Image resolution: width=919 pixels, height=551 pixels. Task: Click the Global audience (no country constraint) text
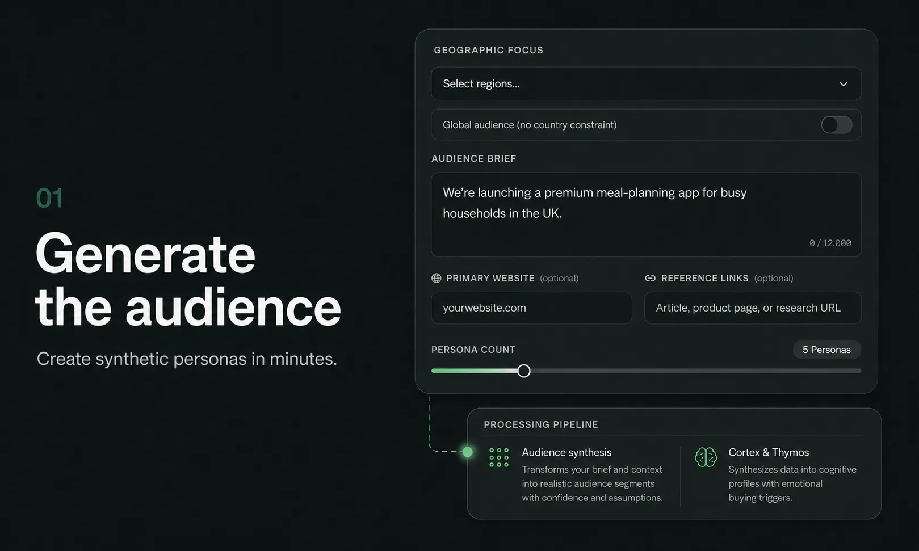tap(530, 125)
